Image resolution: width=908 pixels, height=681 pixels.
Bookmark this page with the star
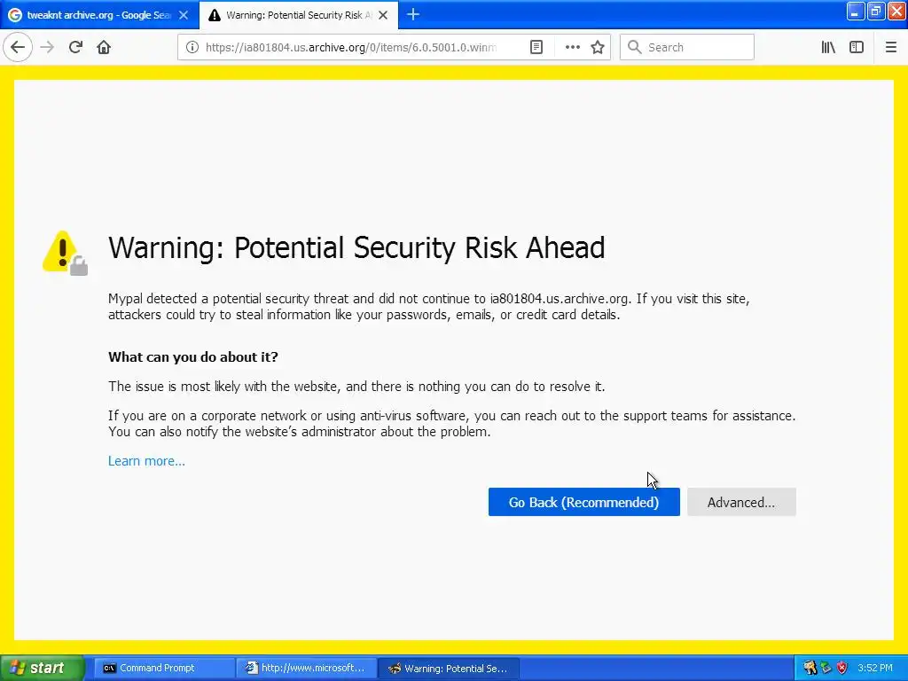[598, 48]
